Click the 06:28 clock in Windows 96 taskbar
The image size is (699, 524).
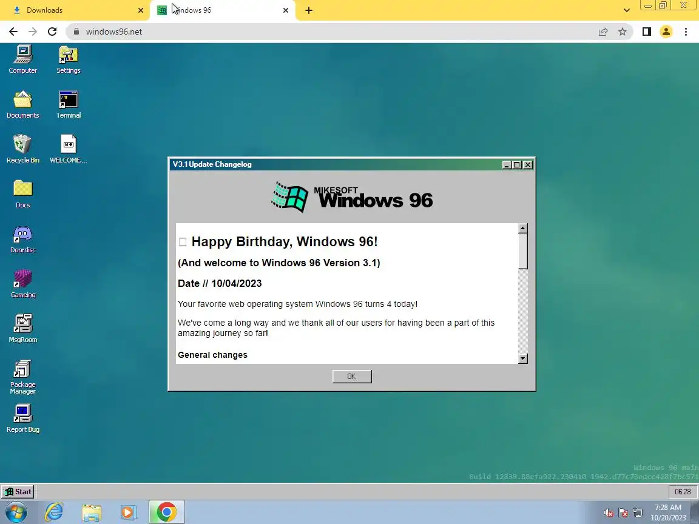point(683,491)
